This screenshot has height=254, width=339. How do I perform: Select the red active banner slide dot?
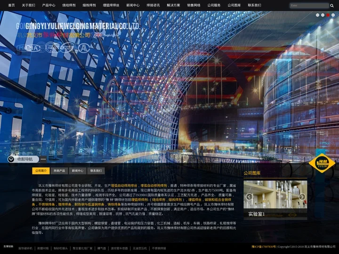tap(328, 15)
